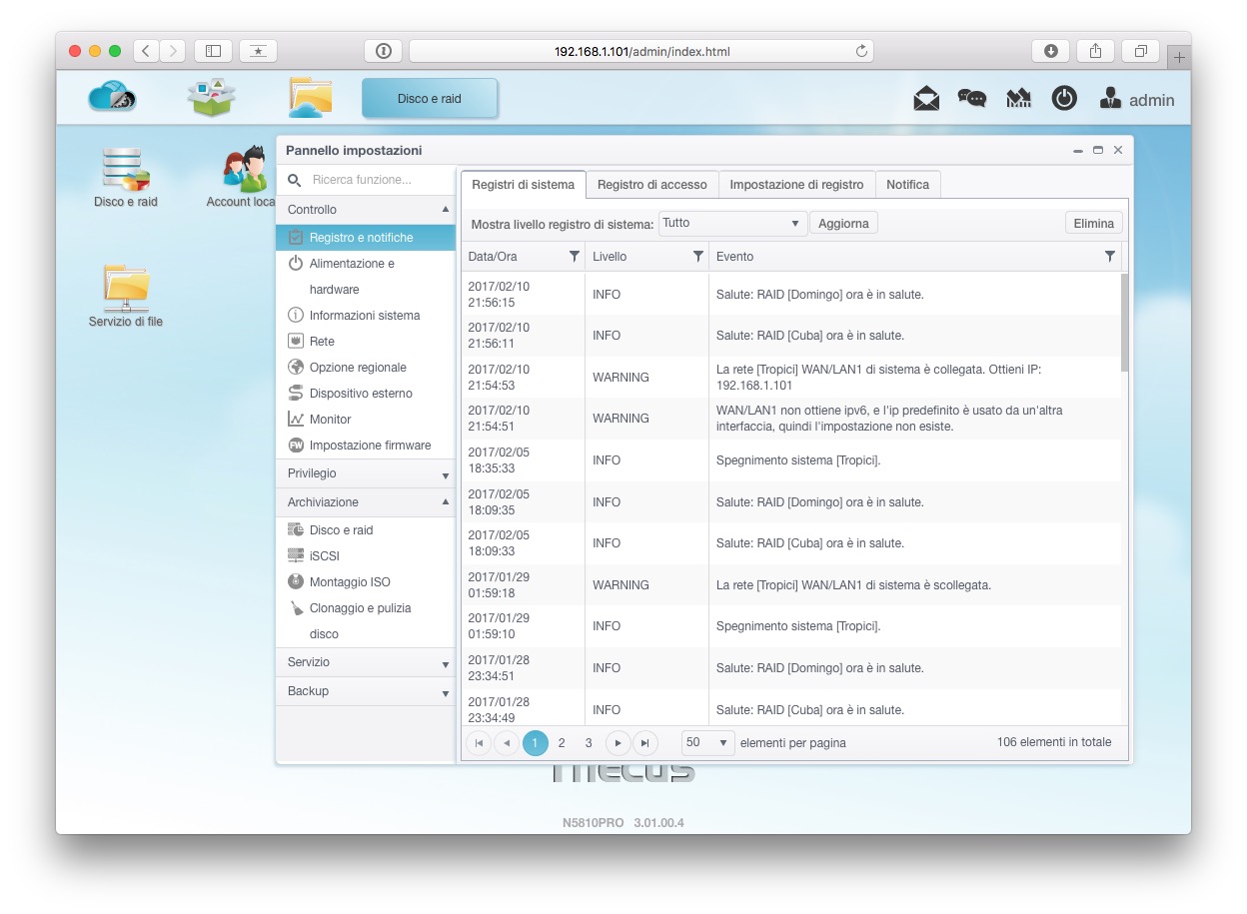Viewport: 1247px width, 914px height.
Task: Open the Account locale desktop icon
Action: pyautogui.click(x=243, y=178)
